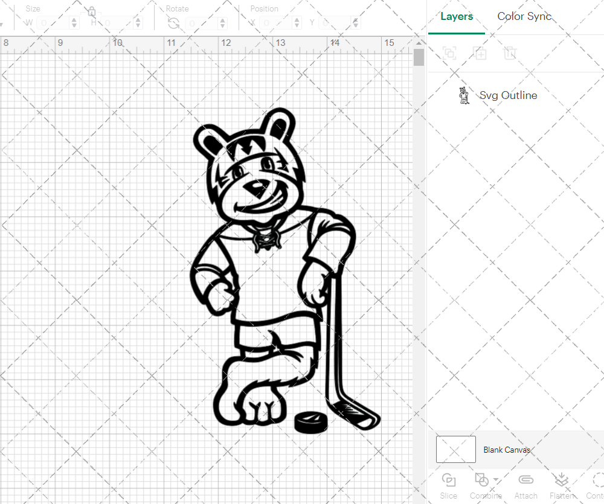Click the Width field stepper arrows

[x=74, y=24]
